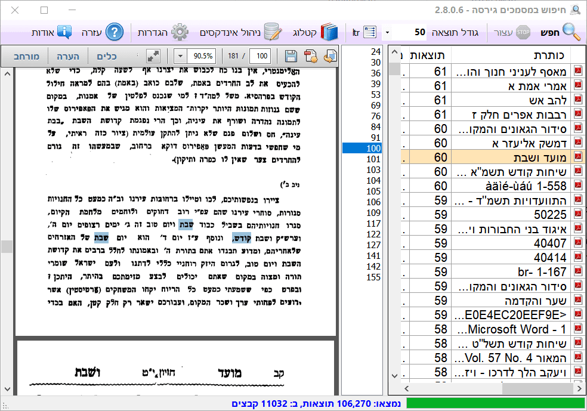Open the zoom percentage 90.5% dropdown
The width and height of the screenshot is (587, 411).
(x=181, y=56)
